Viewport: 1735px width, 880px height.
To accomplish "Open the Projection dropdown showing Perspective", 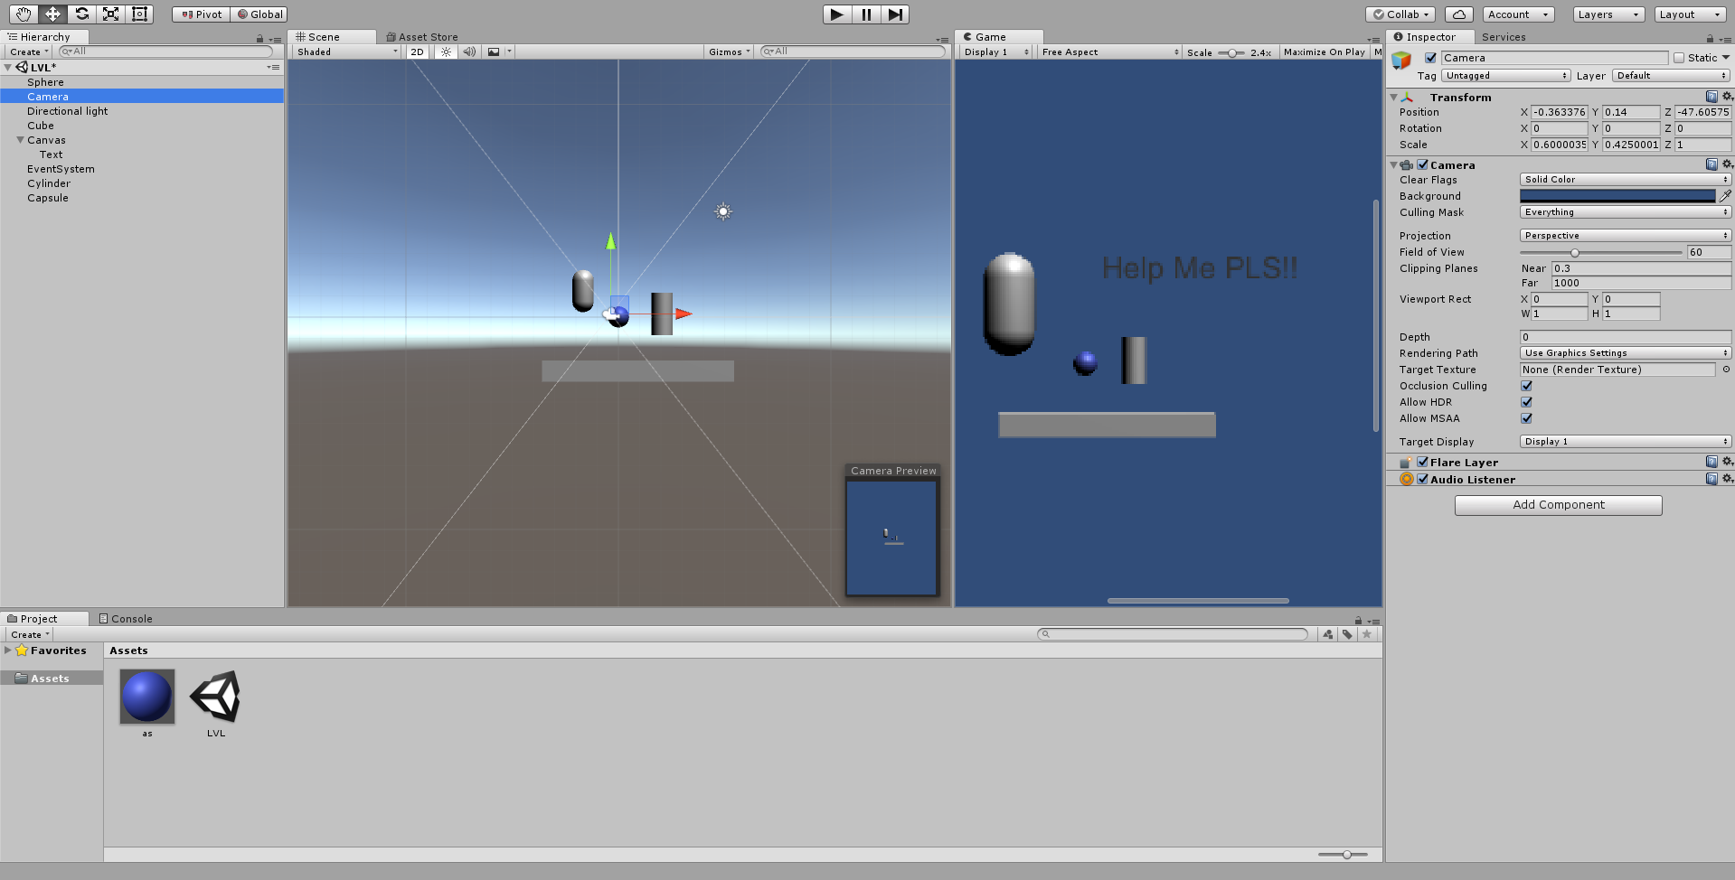I will (1623, 235).
